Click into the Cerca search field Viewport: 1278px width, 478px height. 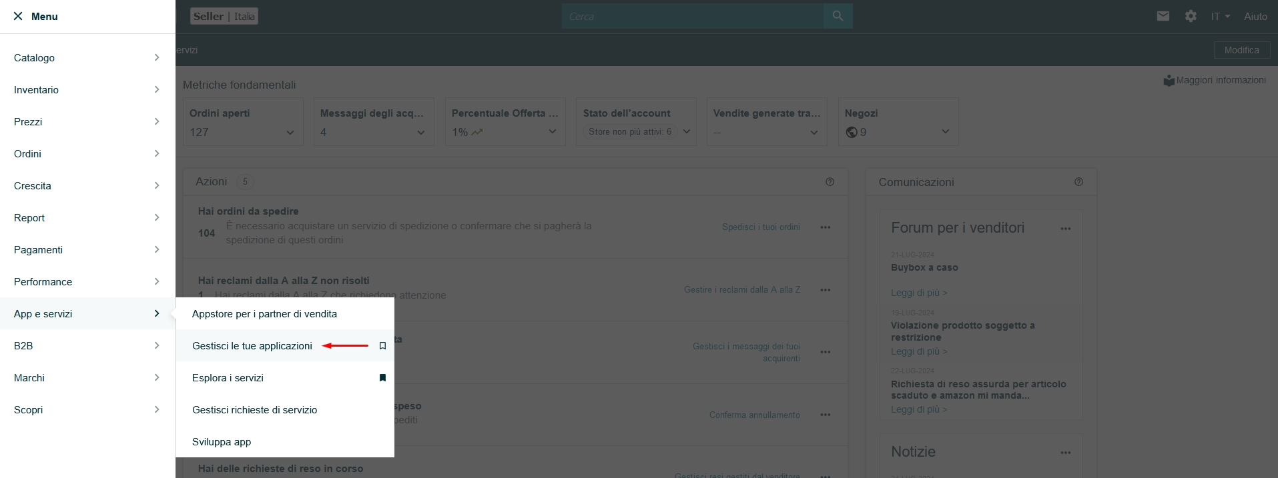pos(691,16)
